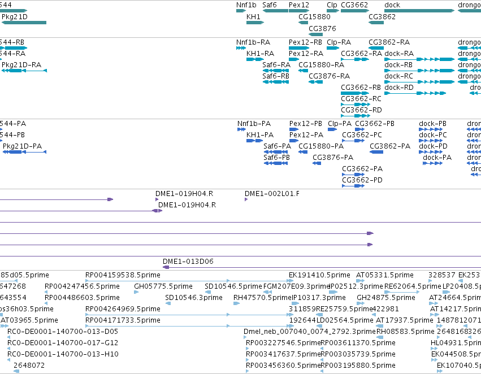
Task: Select protein Pkg21D-PA
Action: click(24, 152)
